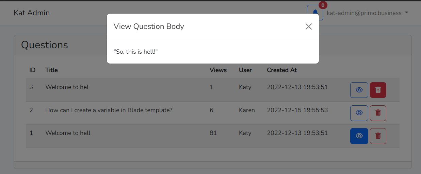Click the dialog text "So, this is hell!"
This screenshot has height=174, width=421.
pyautogui.click(x=136, y=52)
